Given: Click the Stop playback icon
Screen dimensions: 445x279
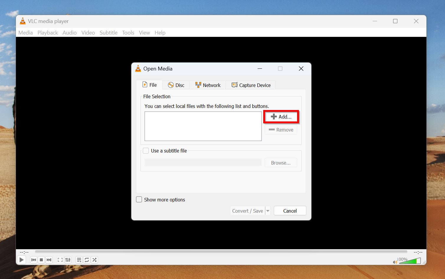Looking at the screenshot, I should [41, 260].
